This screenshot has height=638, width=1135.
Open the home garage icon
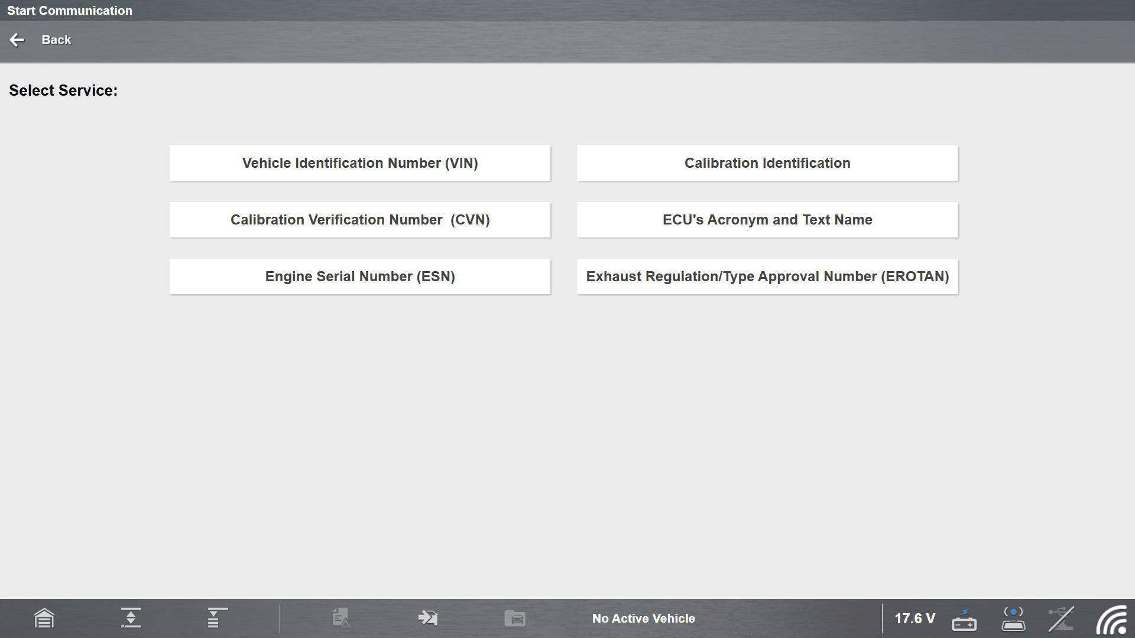(44, 619)
